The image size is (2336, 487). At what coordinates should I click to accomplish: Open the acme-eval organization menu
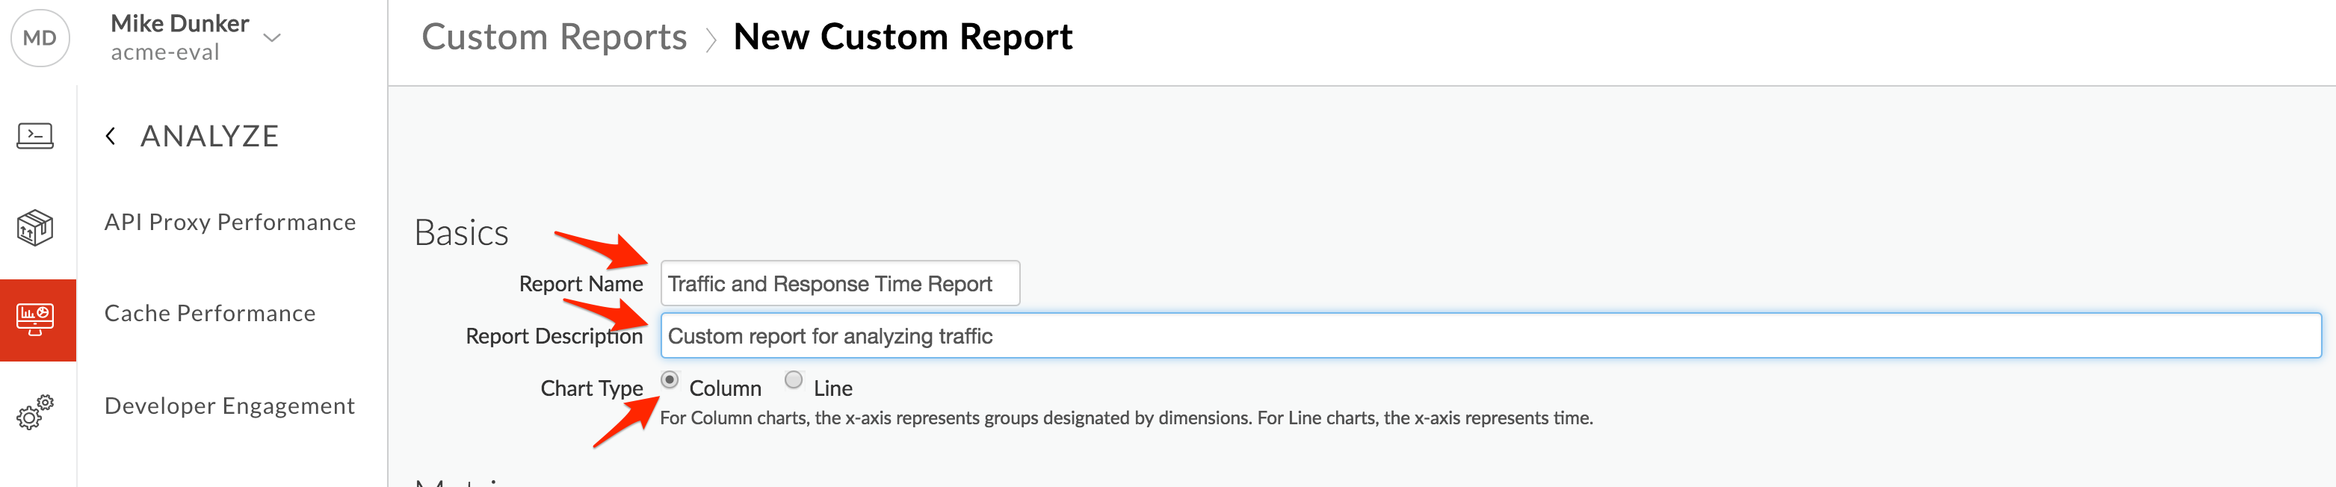click(165, 52)
